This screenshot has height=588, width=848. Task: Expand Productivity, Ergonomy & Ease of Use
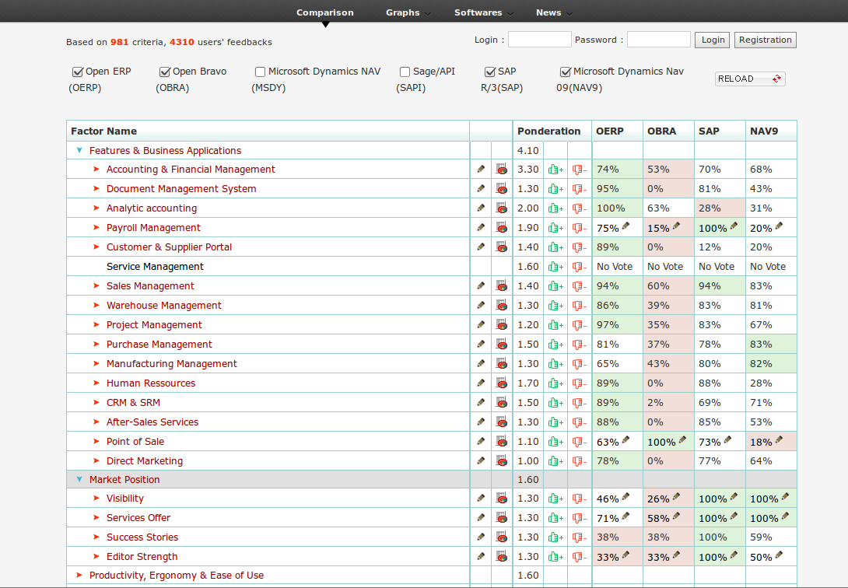[x=79, y=576]
